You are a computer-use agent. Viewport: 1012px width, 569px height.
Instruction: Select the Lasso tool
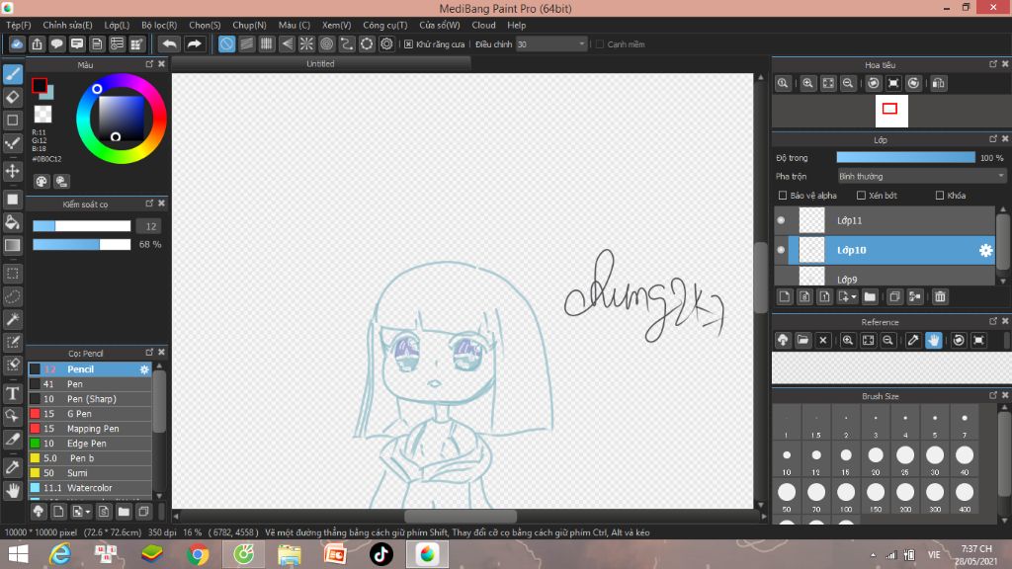click(x=12, y=296)
